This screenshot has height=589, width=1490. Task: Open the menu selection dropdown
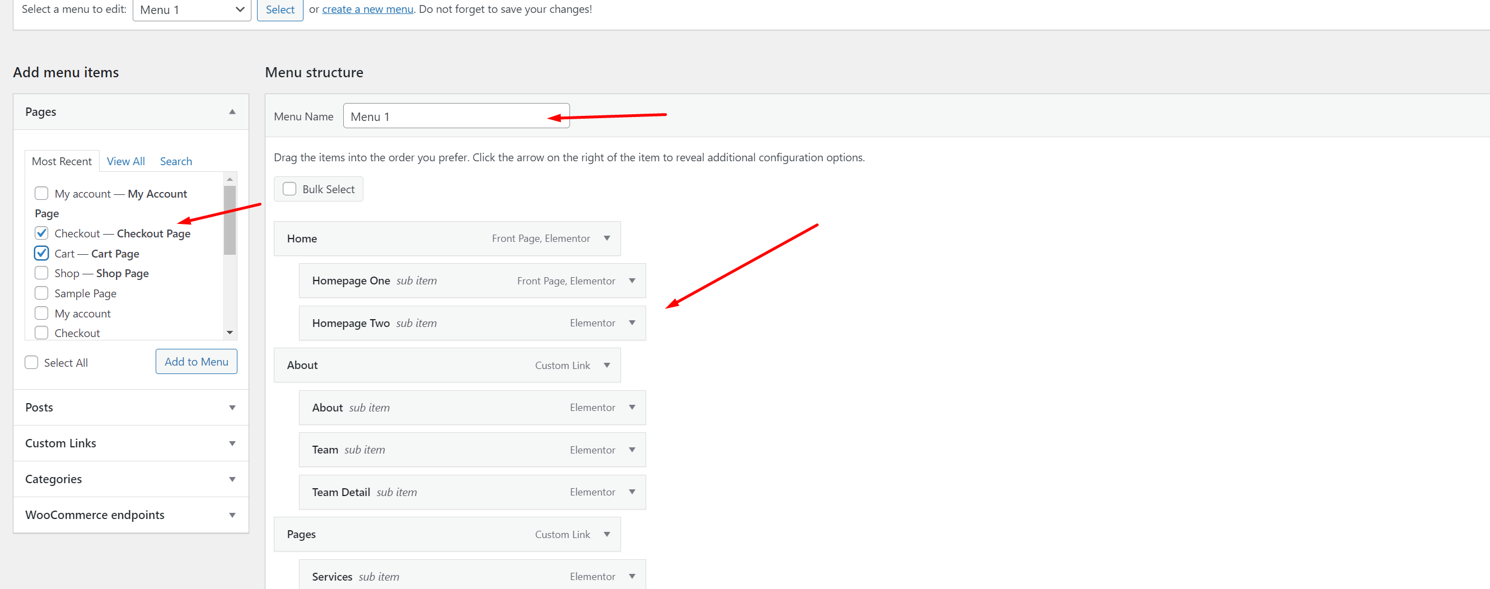pos(191,10)
